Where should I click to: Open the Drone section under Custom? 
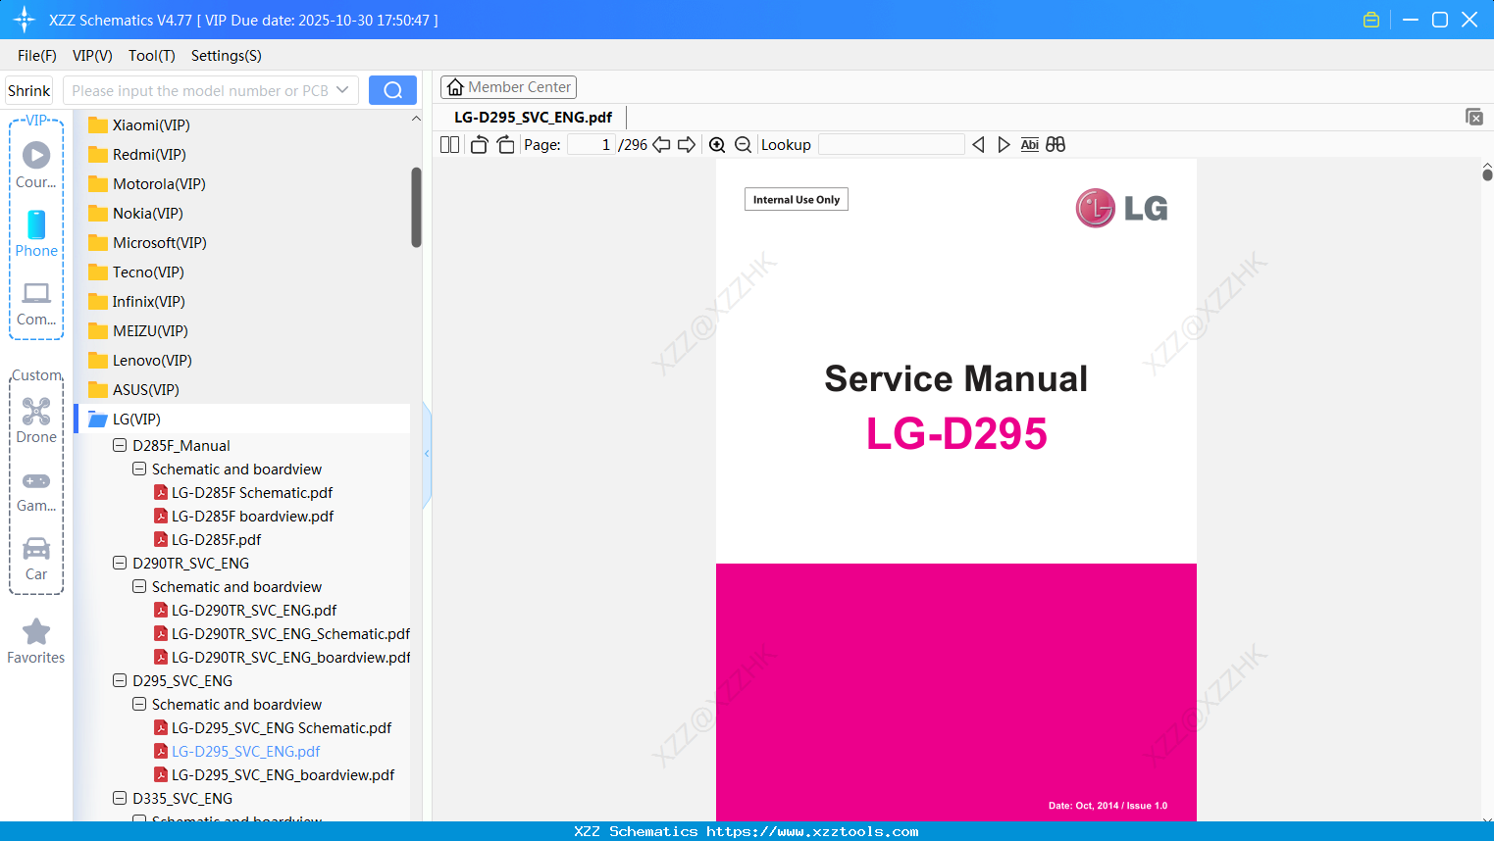(35, 421)
